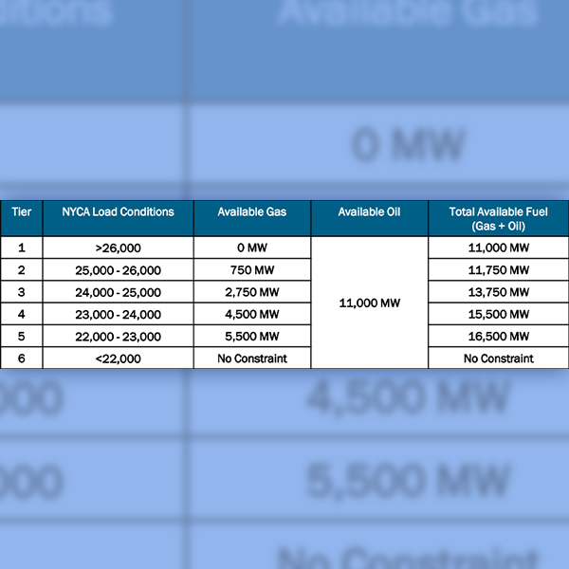
Task: Select the >26,000 load condition cell
Action: 119,248
